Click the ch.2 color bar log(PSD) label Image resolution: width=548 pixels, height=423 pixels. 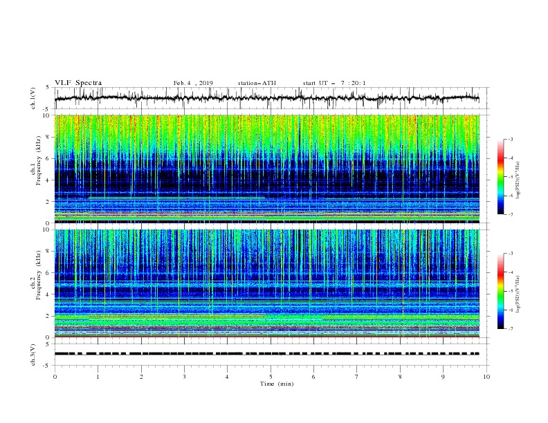point(518,294)
